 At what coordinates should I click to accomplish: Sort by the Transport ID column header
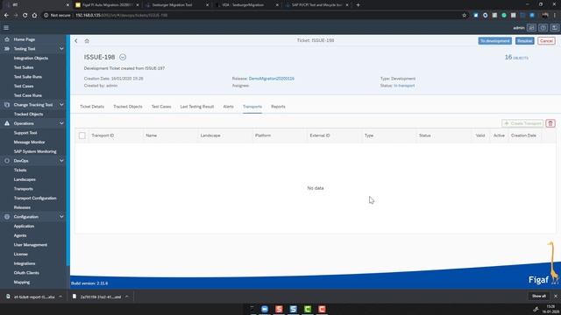103,136
